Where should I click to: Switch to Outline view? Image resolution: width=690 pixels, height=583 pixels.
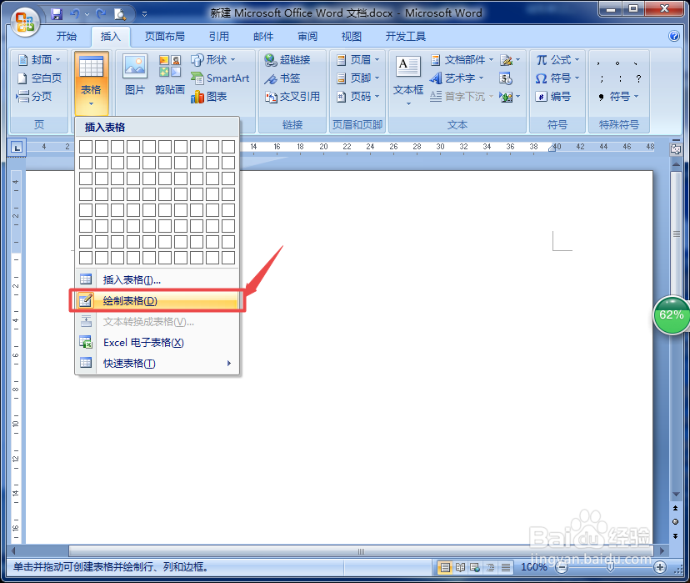coord(491,568)
